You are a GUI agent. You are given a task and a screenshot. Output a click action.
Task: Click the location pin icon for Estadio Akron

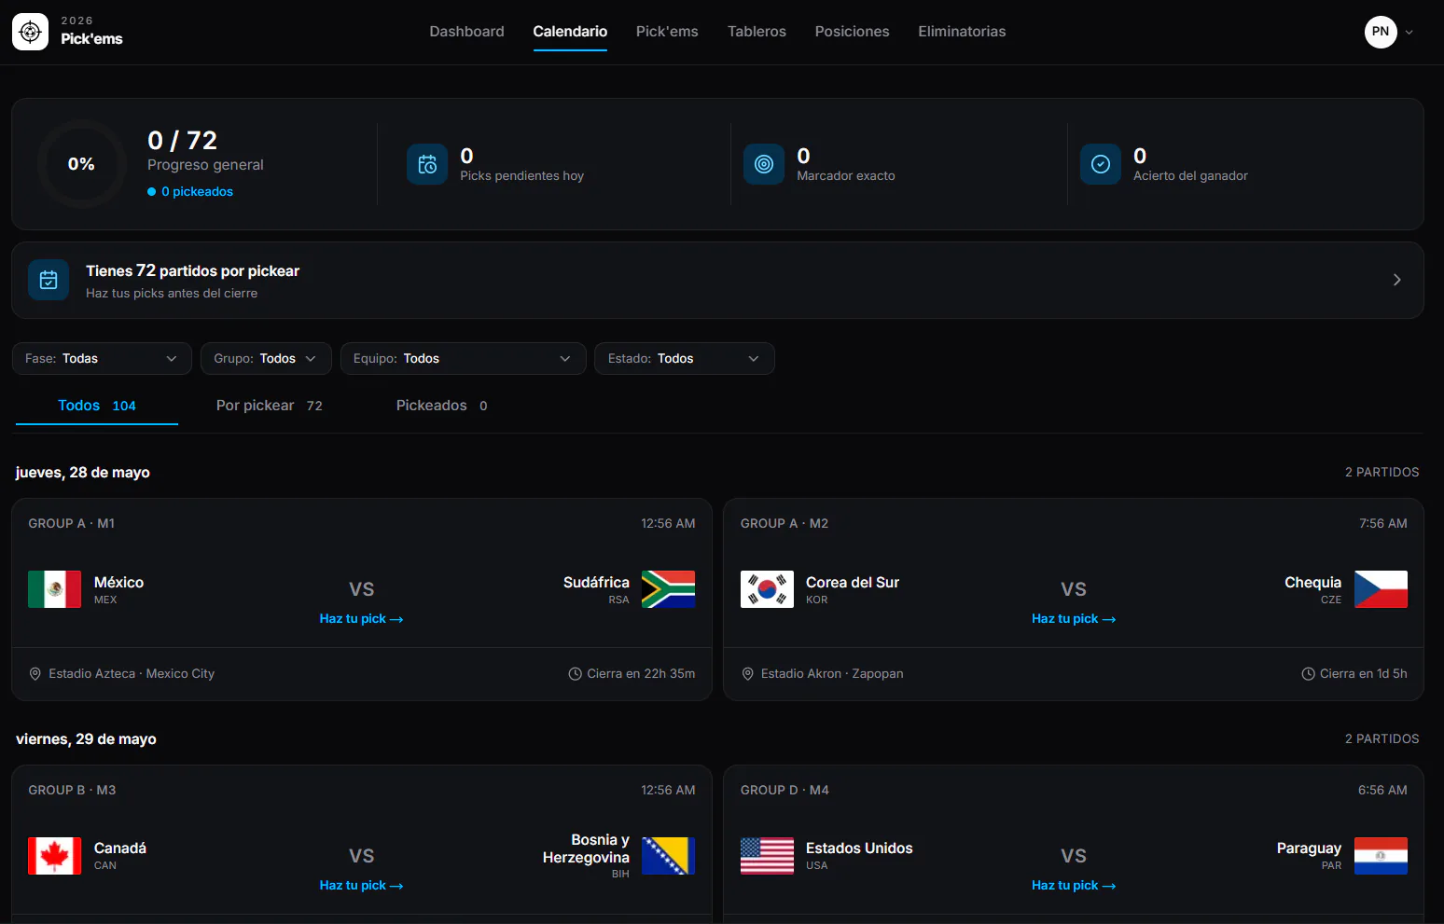pyautogui.click(x=747, y=673)
